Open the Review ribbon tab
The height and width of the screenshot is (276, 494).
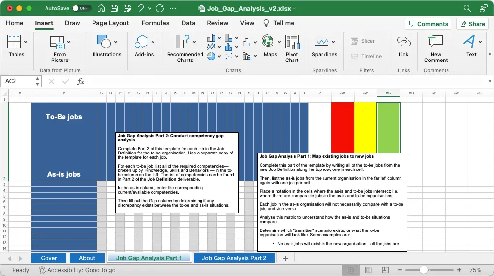pos(217,23)
